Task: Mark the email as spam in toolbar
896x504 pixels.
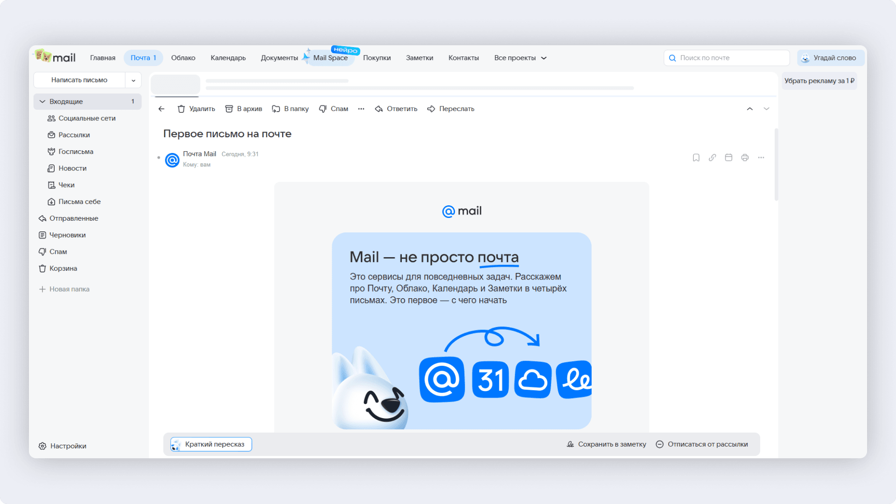Action: 334,109
